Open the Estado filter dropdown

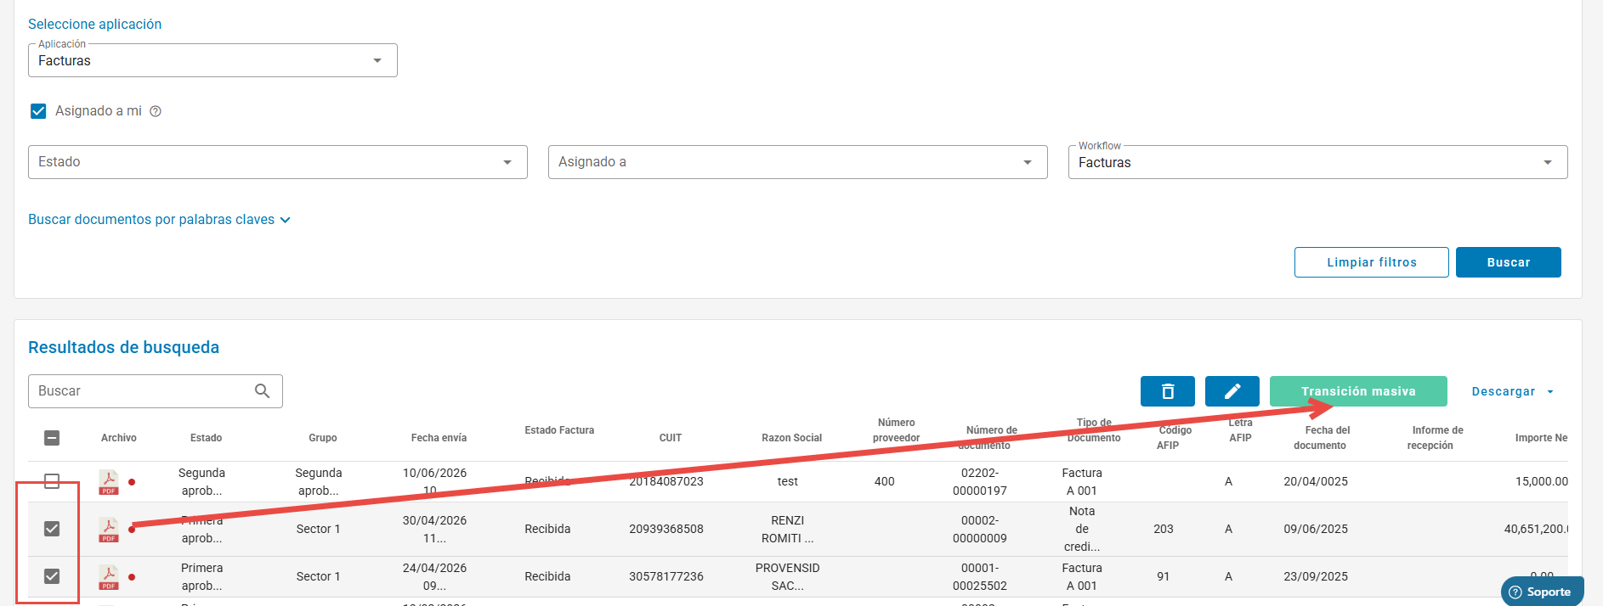click(278, 162)
